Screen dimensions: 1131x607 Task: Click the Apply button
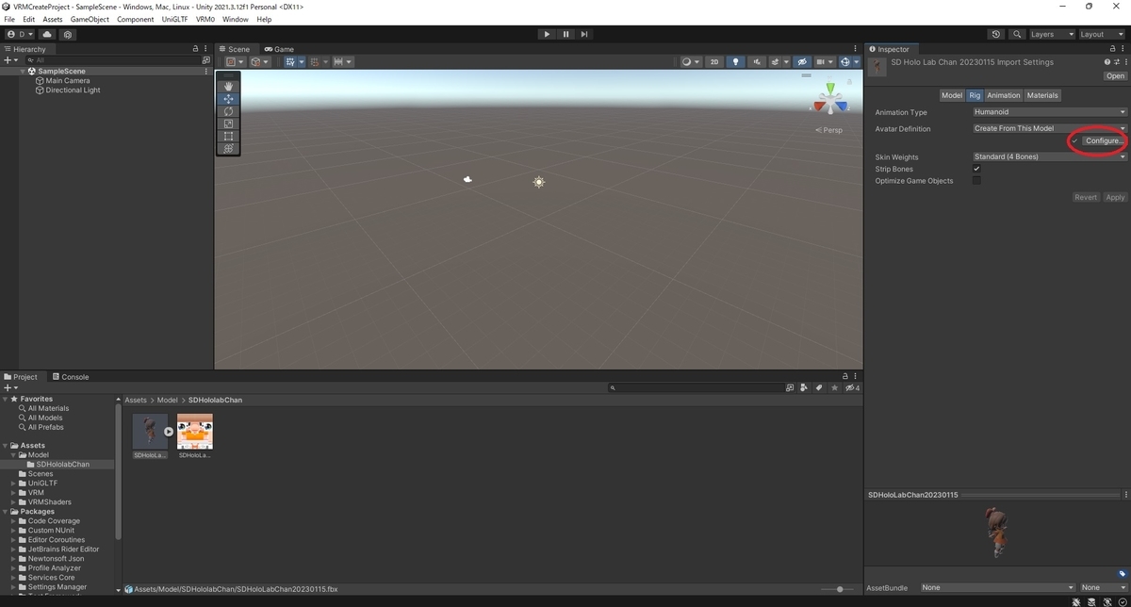pos(1115,197)
